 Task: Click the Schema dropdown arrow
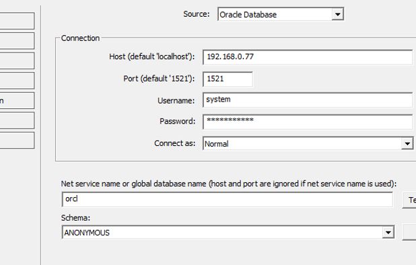point(388,233)
